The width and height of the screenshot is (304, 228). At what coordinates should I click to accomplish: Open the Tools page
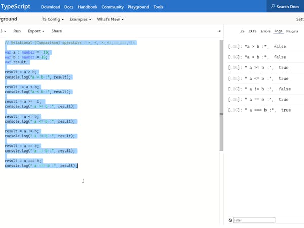tap(158, 7)
